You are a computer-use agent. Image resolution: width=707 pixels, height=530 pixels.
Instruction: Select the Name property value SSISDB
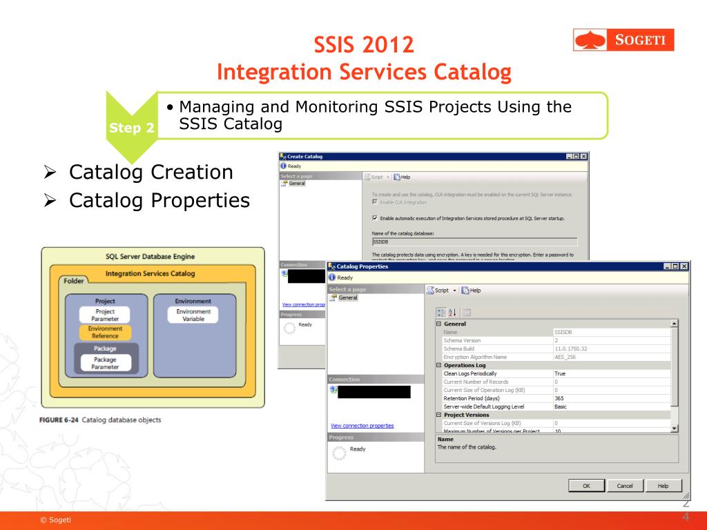[x=612, y=332]
